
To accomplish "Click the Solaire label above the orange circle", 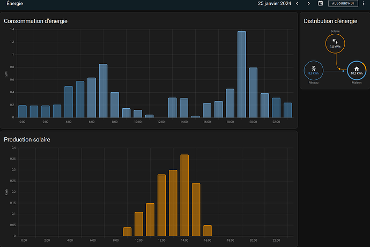I will (335, 31).
